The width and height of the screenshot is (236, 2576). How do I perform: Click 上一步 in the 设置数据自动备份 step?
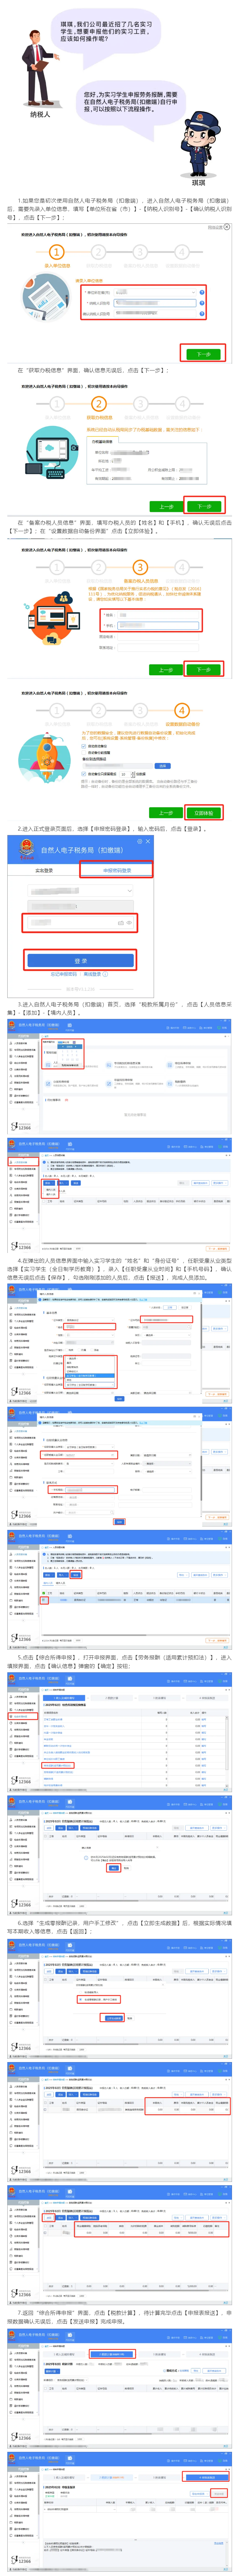(x=166, y=813)
